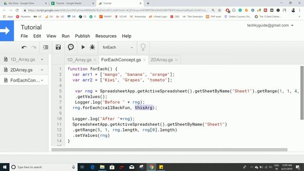Click the Tutorial project title
The height and width of the screenshot is (171, 304).
coord(31,28)
